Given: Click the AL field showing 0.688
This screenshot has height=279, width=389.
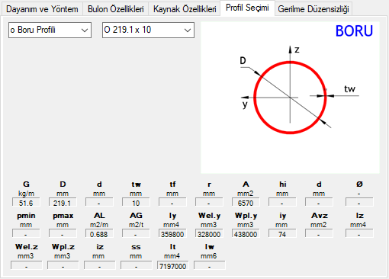Looking at the screenshot, I should [x=99, y=234].
